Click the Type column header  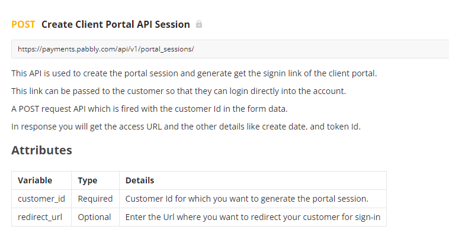click(95, 180)
